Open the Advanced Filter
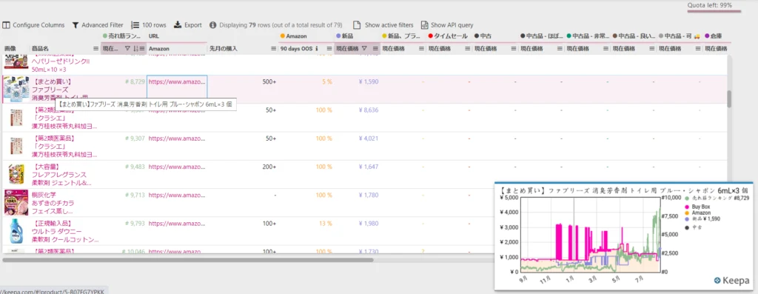The width and height of the screenshot is (758, 294). coord(98,25)
